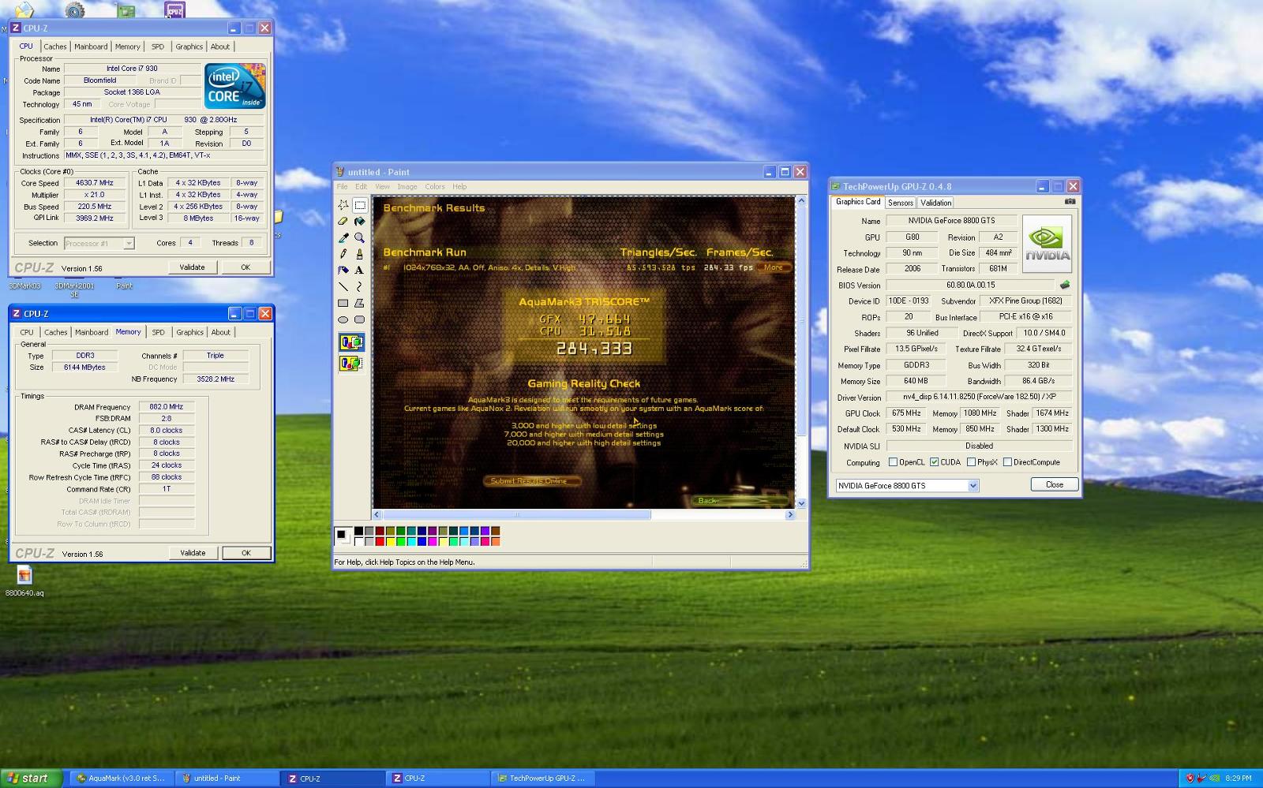Click the BIOS save chip icon in GPU-Z

coord(1065,285)
